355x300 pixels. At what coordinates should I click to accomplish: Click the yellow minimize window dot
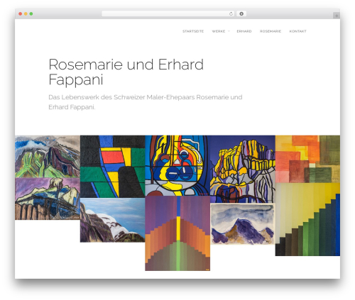(x=26, y=14)
